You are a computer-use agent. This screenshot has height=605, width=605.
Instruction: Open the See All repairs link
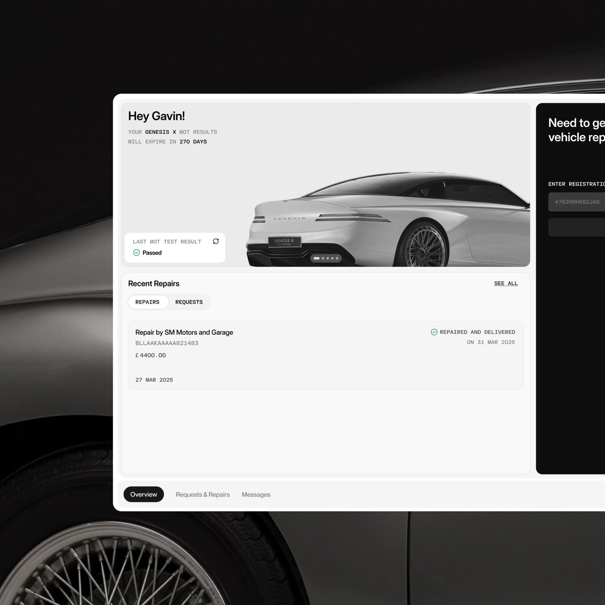(506, 283)
